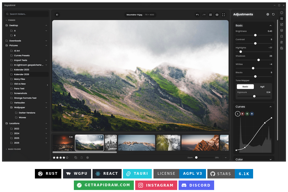Reset all adjustments with the reset icon
This screenshot has height=192, width=288.
pyautogui.click(x=273, y=15)
